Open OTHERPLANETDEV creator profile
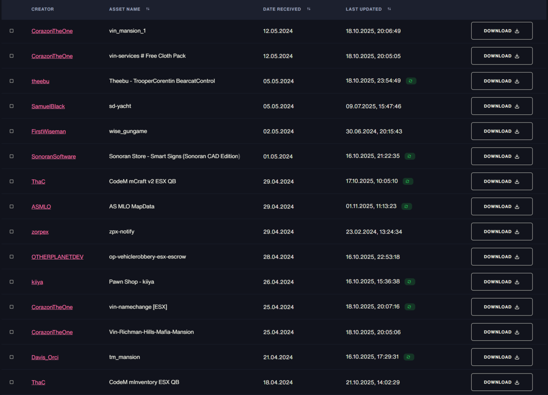Screen dimensions: 548x395 (58, 257)
